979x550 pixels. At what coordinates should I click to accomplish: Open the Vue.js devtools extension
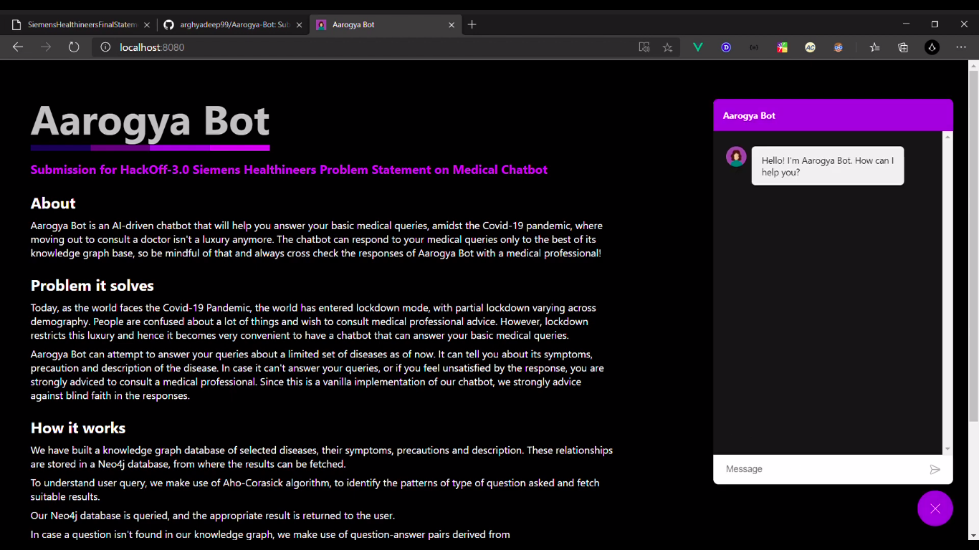pyautogui.click(x=697, y=47)
